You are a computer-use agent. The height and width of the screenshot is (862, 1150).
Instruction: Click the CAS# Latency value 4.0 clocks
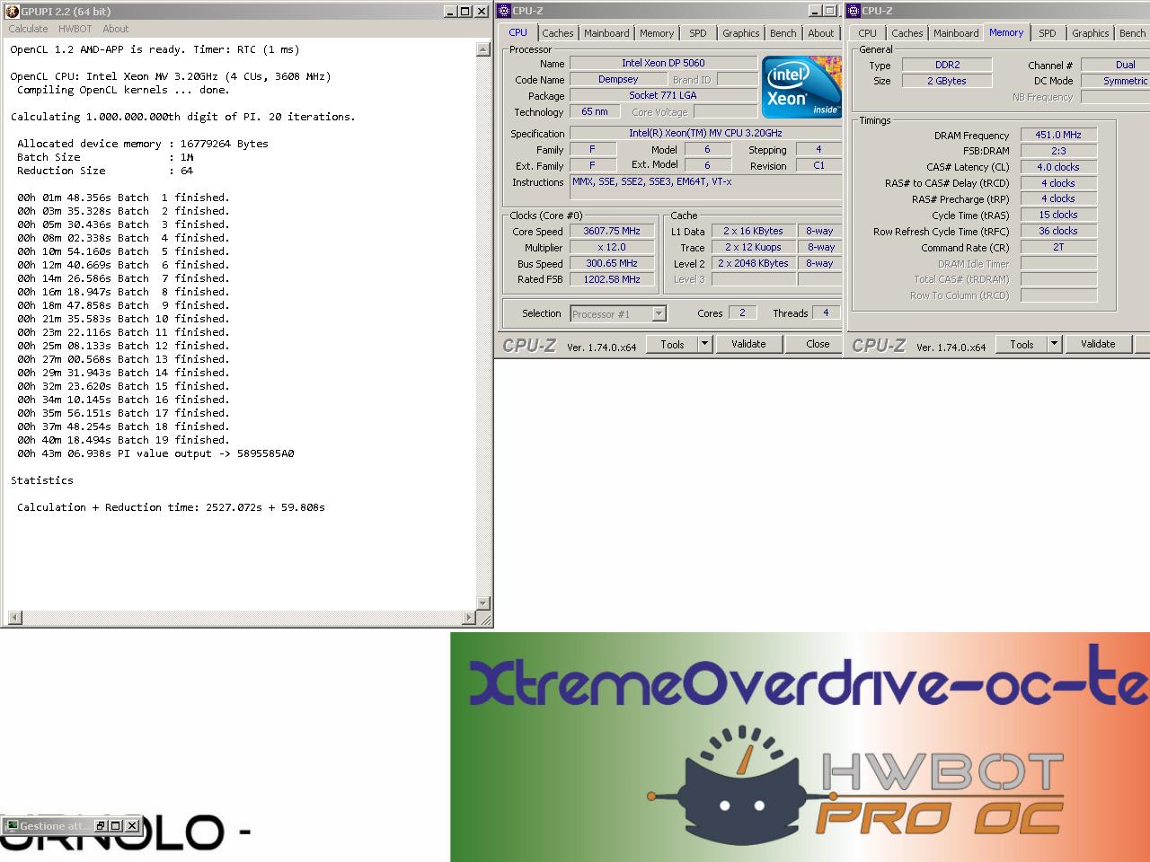click(1058, 167)
